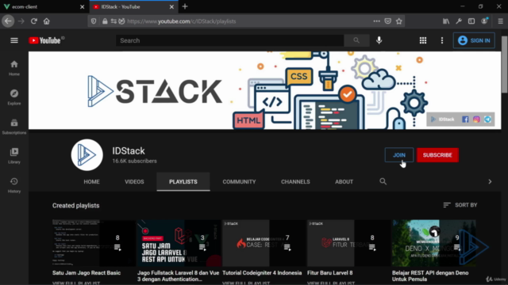Open Telegram link on channel banner

coord(487,120)
